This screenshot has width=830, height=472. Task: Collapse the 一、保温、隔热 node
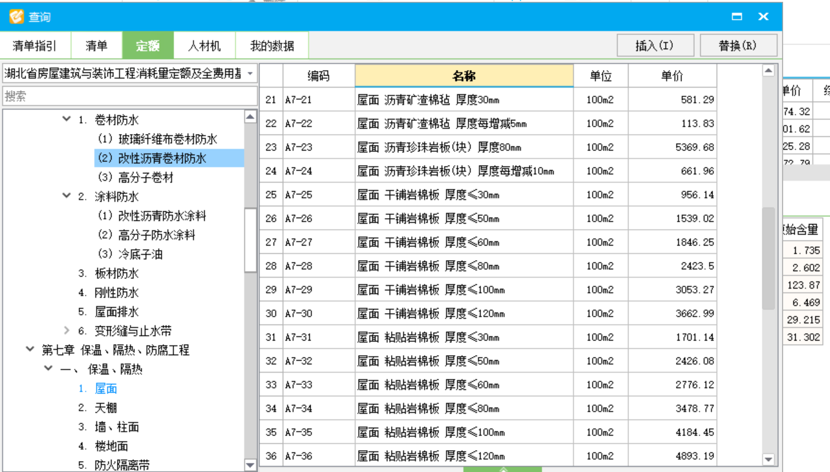tap(48, 369)
